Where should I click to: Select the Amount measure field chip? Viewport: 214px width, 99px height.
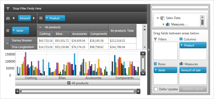[24, 18]
